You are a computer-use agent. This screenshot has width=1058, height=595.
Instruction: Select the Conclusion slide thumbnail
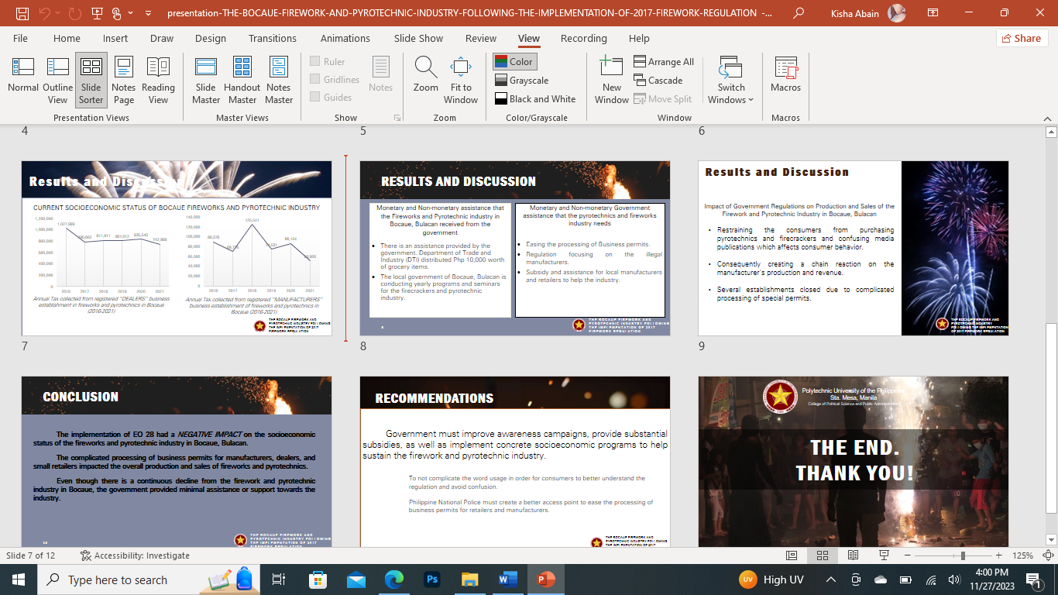pyautogui.click(x=177, y=462)
